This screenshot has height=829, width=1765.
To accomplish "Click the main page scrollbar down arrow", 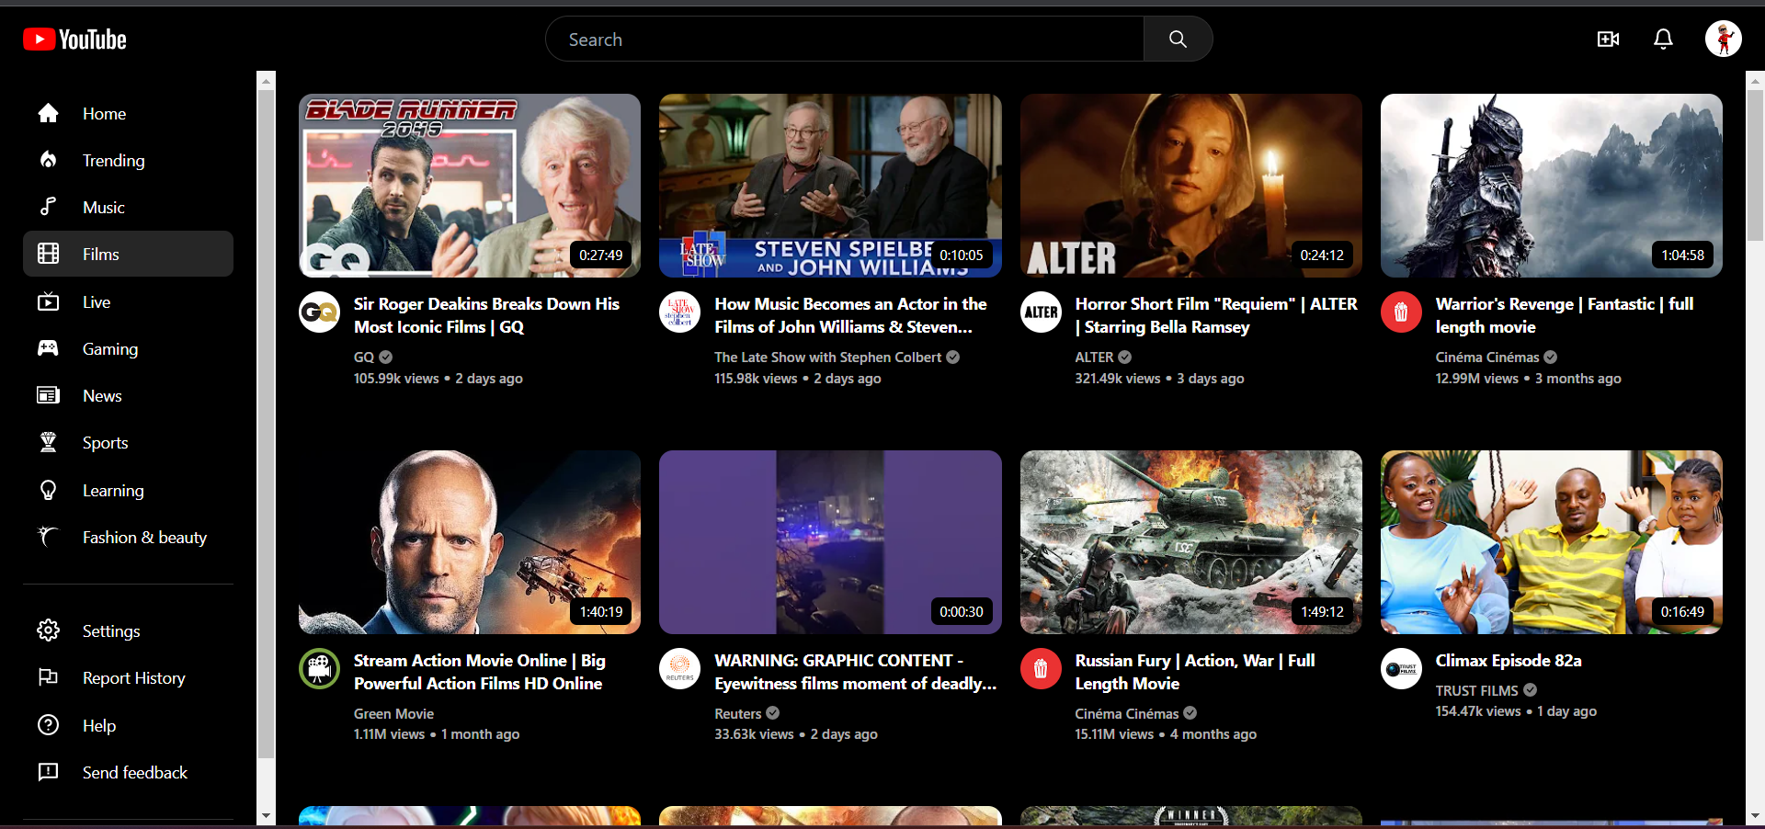I will (1755, 815).
